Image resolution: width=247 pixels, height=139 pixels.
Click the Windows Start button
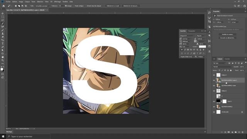pyautogui.click(x=3, y=136)
